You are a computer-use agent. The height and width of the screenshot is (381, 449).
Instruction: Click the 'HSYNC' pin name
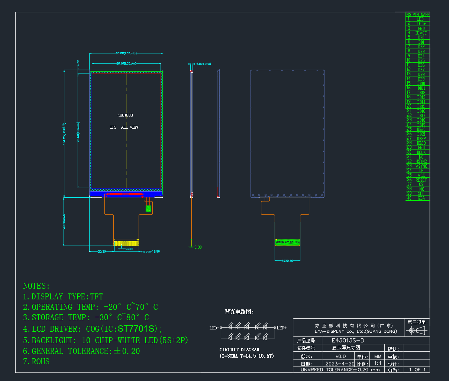point(421,161)
